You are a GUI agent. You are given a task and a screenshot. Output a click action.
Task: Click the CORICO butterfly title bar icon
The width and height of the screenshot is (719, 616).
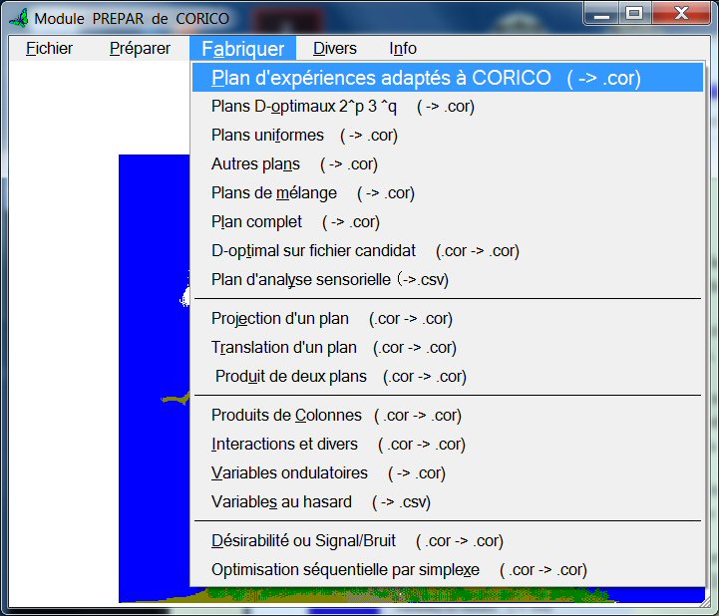click(19, 18)
